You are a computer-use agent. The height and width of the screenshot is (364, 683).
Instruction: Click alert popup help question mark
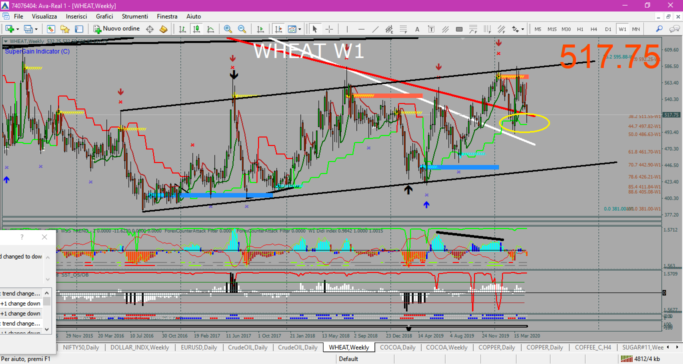tap(22, 237)
